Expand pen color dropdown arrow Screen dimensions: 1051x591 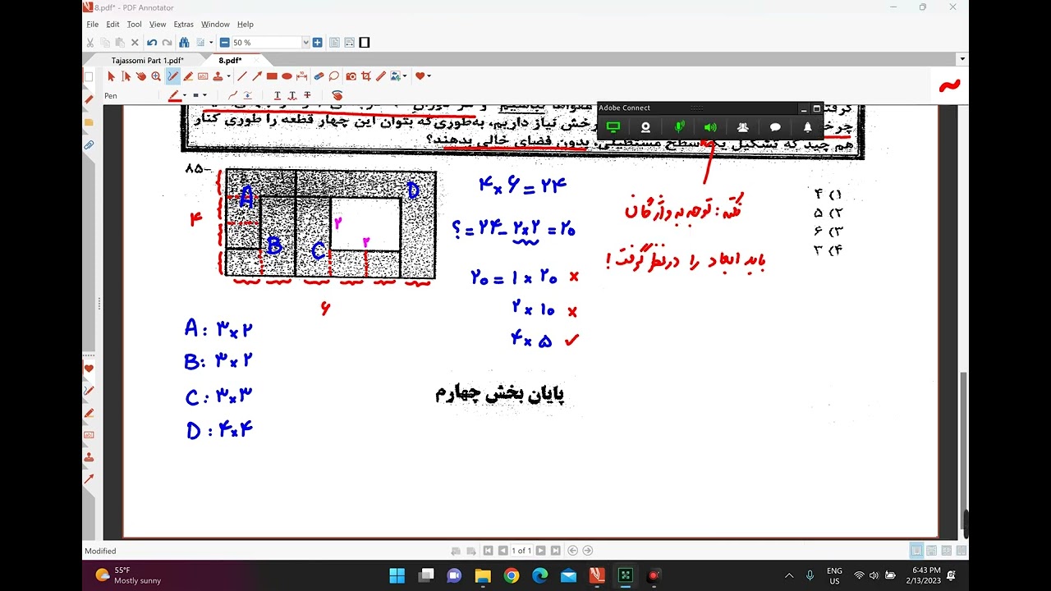pos(185,95)
